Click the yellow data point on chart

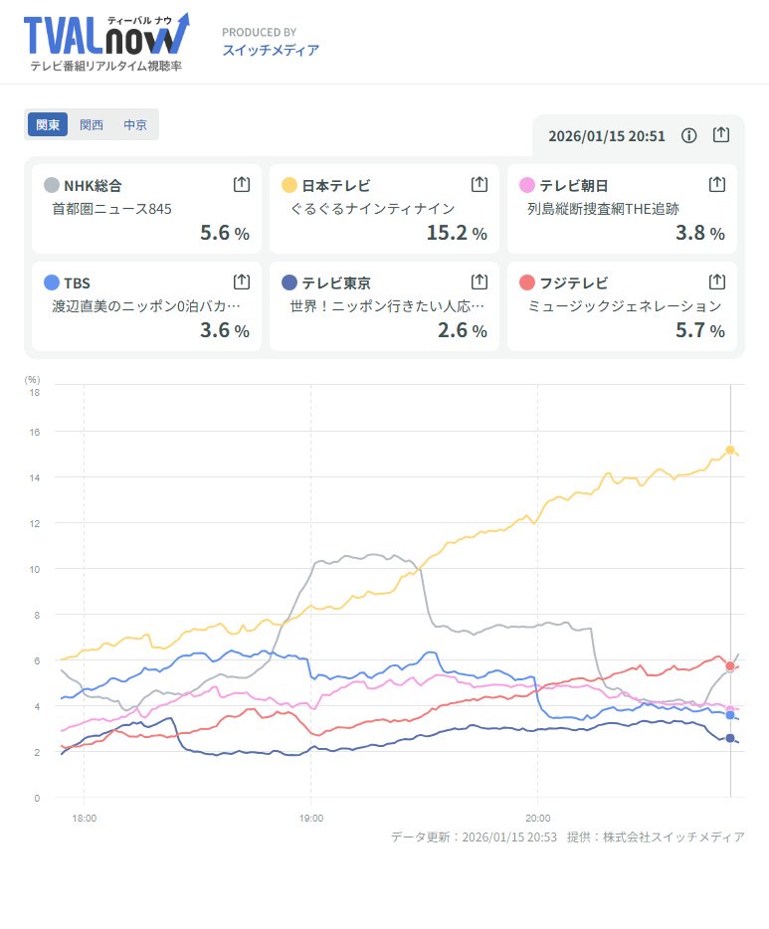pyautogui.click(x=730, y=450)
